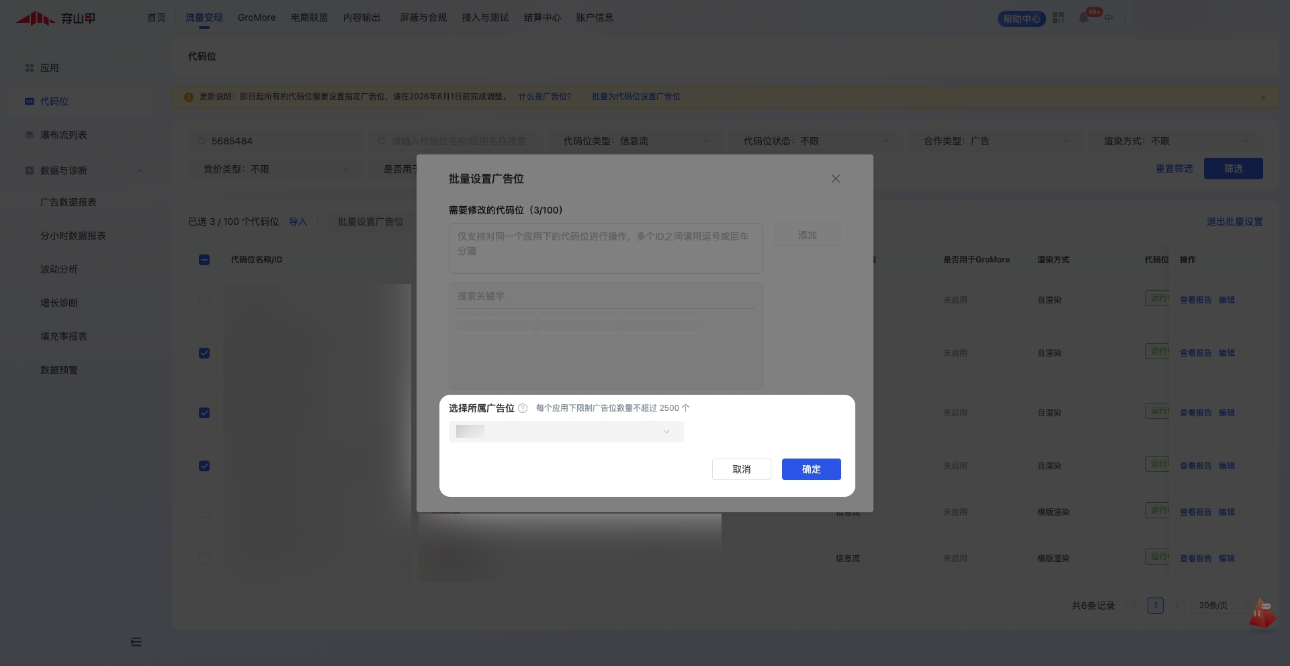The width and height of the screenshot is (1290, 666).
Task: Focus the code ID textarea in the dialog
Action: point(606,248)
